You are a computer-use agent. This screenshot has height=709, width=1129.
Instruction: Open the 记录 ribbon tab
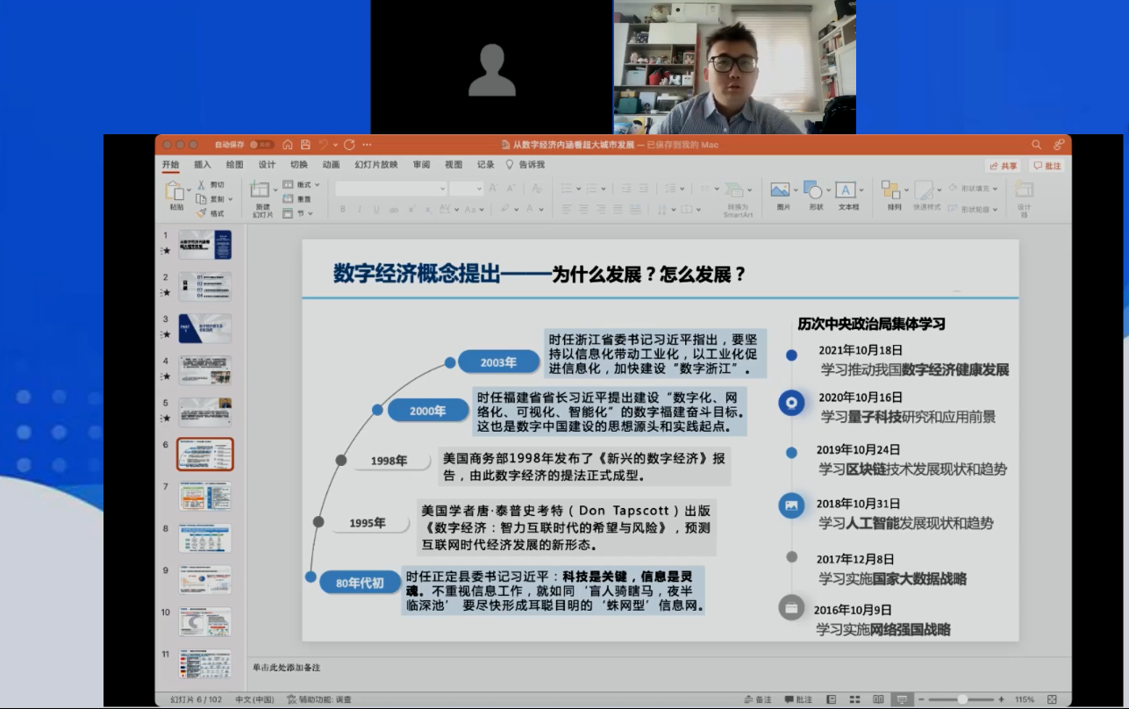click(486, 165)
